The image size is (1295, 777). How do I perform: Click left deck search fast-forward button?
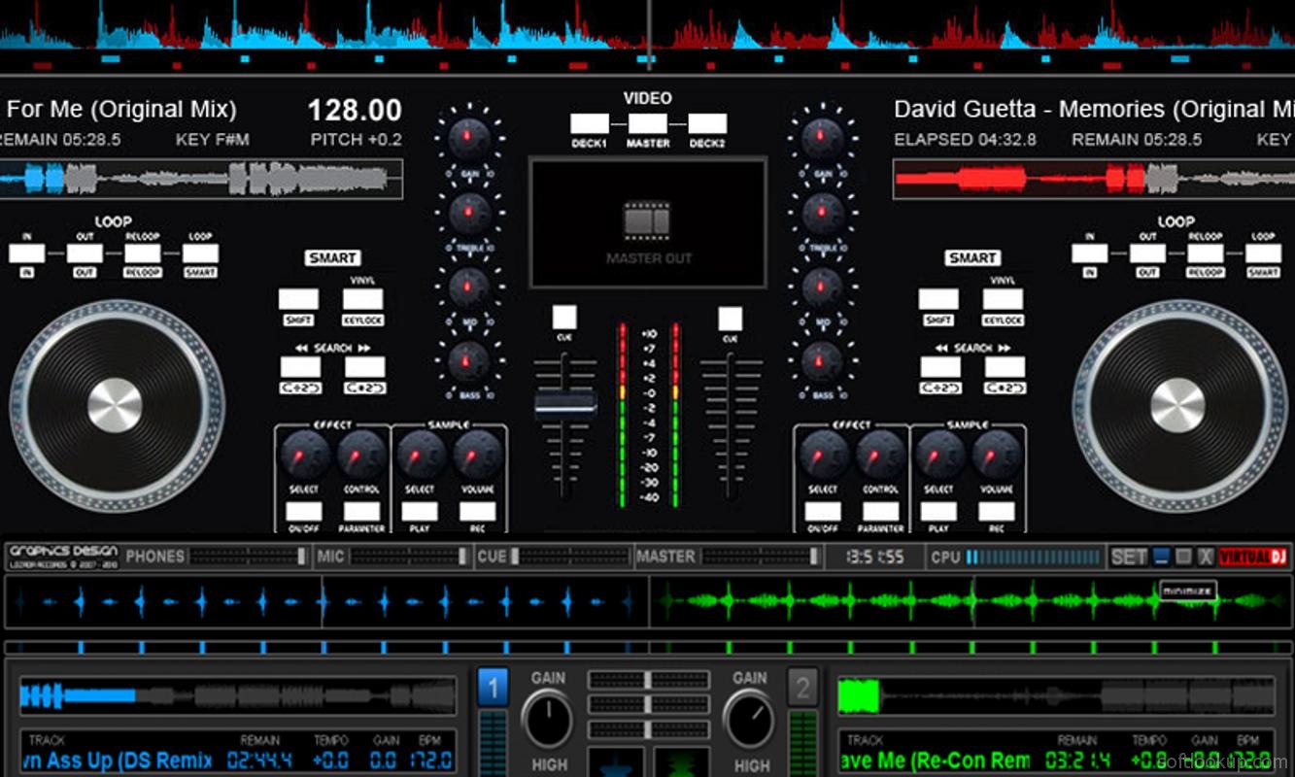pyautogui.click(x=364, y=367)
